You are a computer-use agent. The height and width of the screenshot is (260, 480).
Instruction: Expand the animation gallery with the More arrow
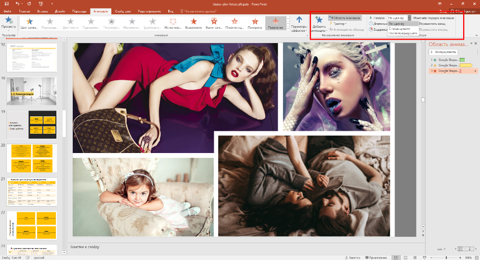tap(288, 28)
